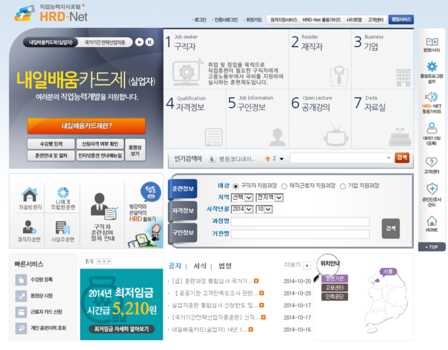Screen dimensions: 448x350
Task: Open the 2014 start year dropdown
Action: (242, 209)
